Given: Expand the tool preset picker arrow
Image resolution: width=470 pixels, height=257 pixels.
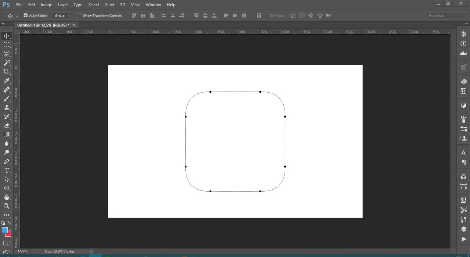Looking at the screenshot, I should (x=17, y=16).
